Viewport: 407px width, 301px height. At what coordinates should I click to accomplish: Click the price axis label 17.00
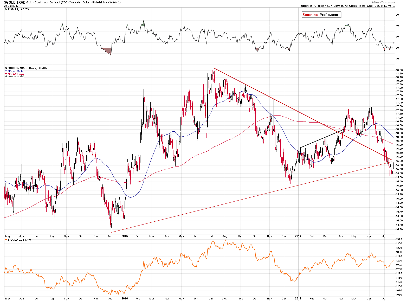[x=399, y=118]
